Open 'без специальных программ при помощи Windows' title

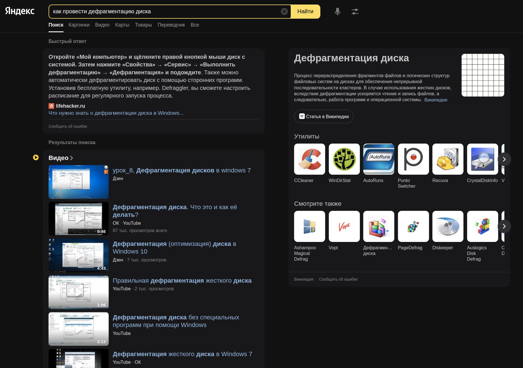176,321
